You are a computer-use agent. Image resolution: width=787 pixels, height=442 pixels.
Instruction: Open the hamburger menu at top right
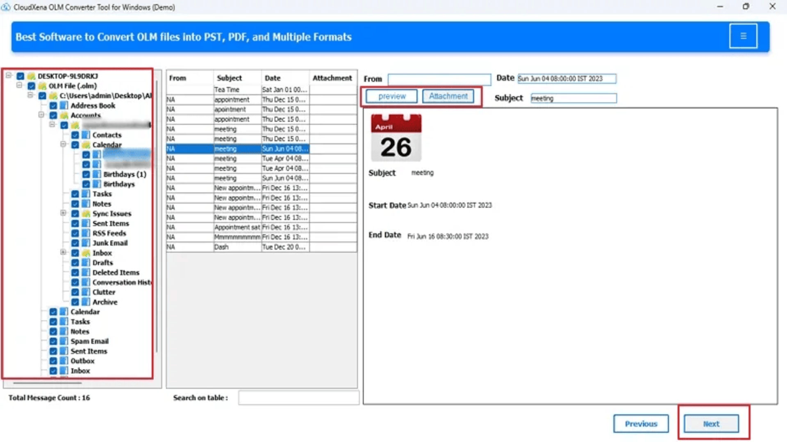click(743, 36)
